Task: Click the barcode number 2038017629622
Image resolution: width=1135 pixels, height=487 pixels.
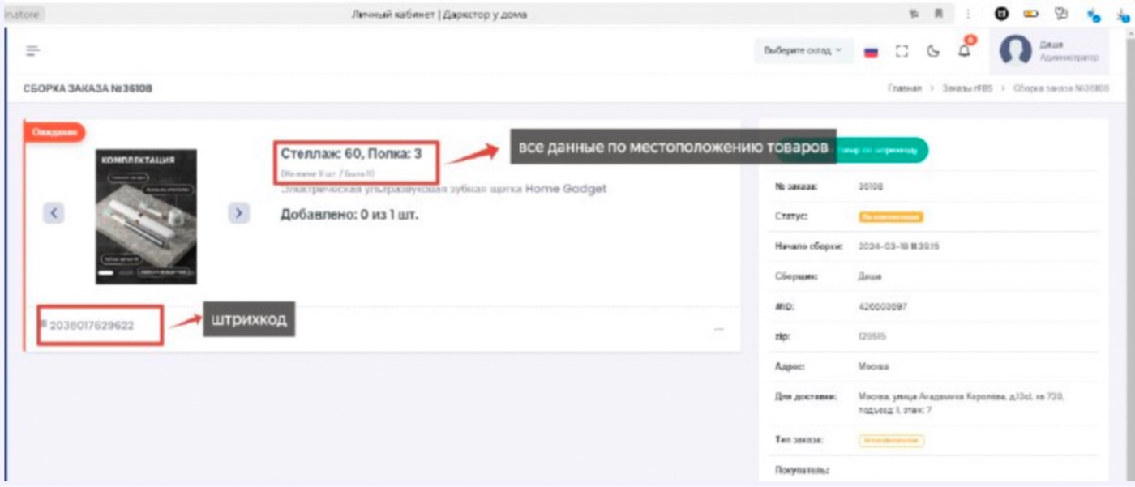Action: tap(92, 326)
